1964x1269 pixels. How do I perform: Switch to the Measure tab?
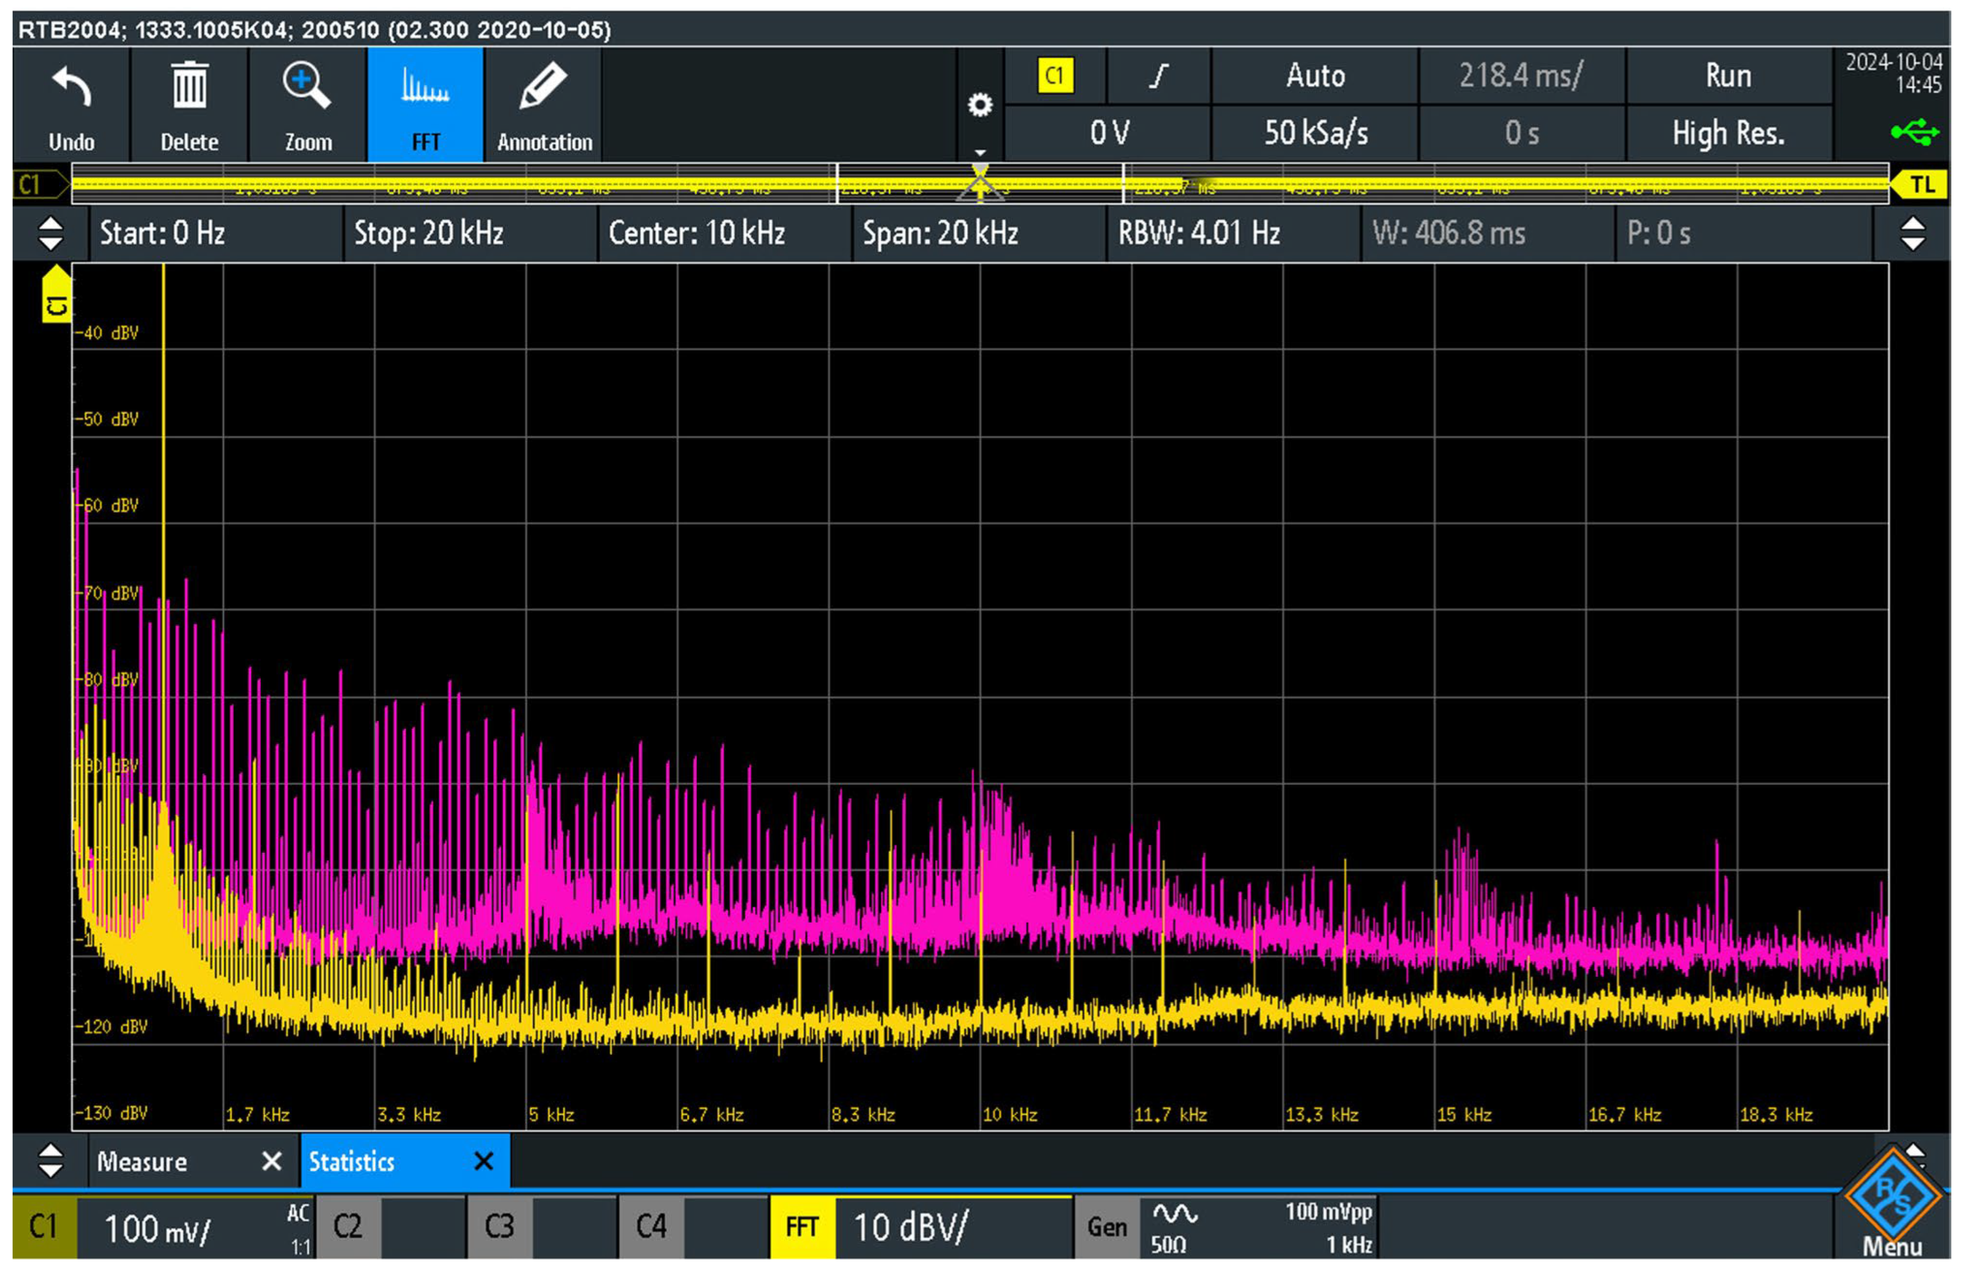(143, 1162)
